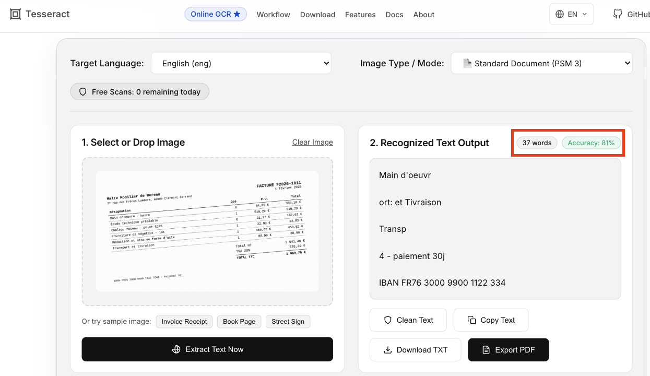Open the Online OCR star pill
650x376 pixels.
tap(216, 14)
